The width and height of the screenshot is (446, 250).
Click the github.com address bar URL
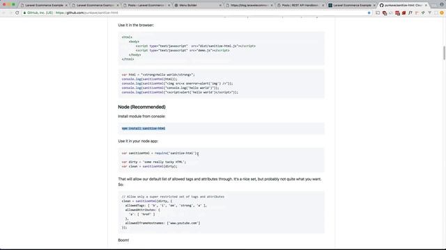click(86, 12)
